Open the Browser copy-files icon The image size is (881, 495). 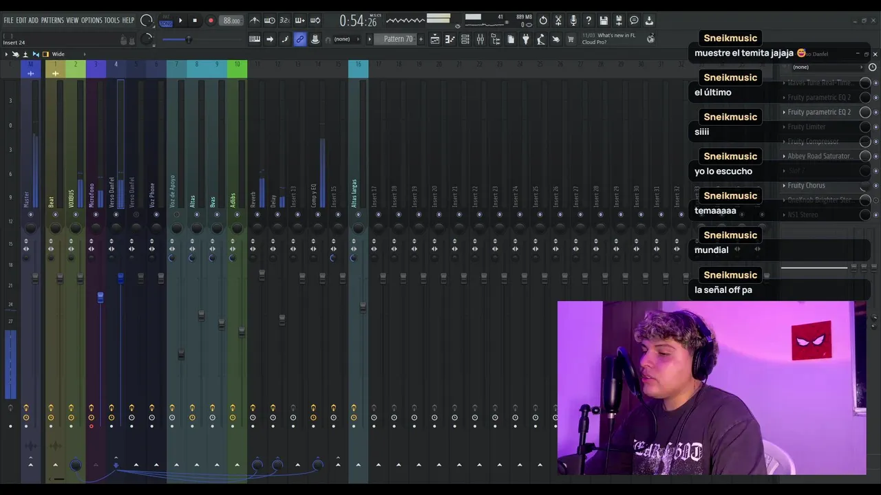pos(511,39)
